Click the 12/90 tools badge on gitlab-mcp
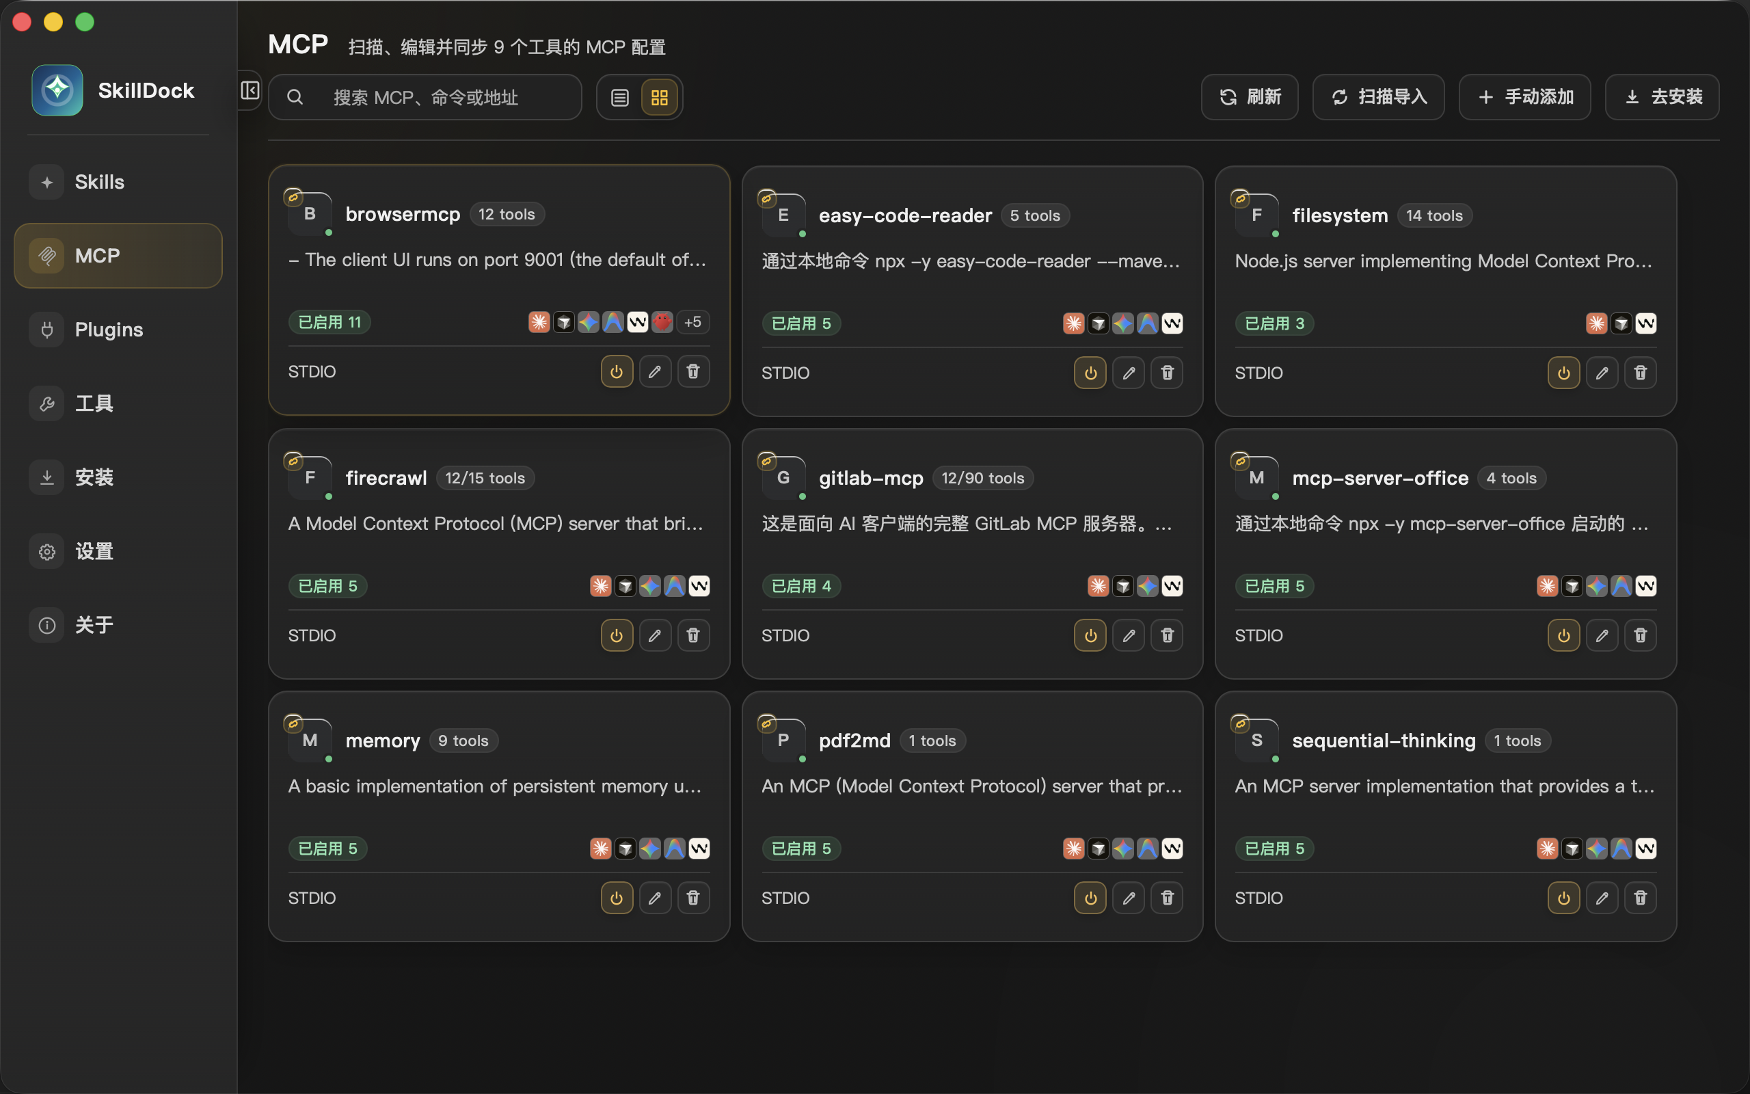The height and width of the screenshot is (1094, 1750). click(x=983, y=478)
